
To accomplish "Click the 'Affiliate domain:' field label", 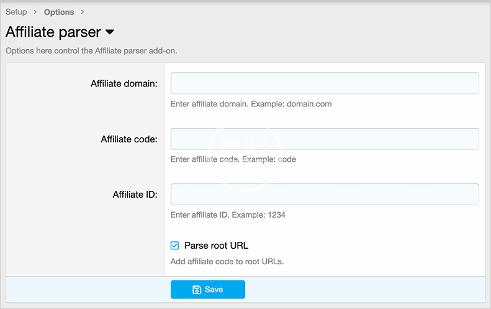I will pos(124,83).
